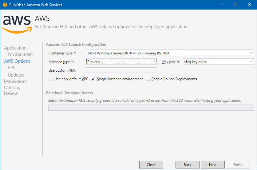Expand the RDS security groups dropdown

coord(151,108)
